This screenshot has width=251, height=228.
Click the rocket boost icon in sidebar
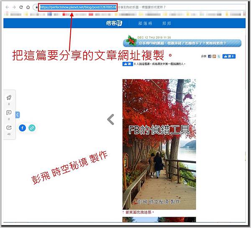pyautogui.click(x=9, y=97)
